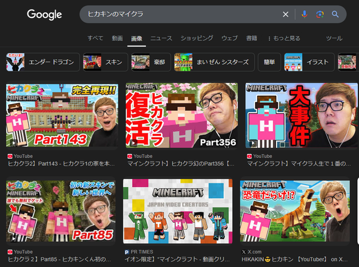Image resolution: width=359 pixels, height=267 pixels.
Task: Click the play icon on the Part143 thumbnail
Action: (14, 143)
